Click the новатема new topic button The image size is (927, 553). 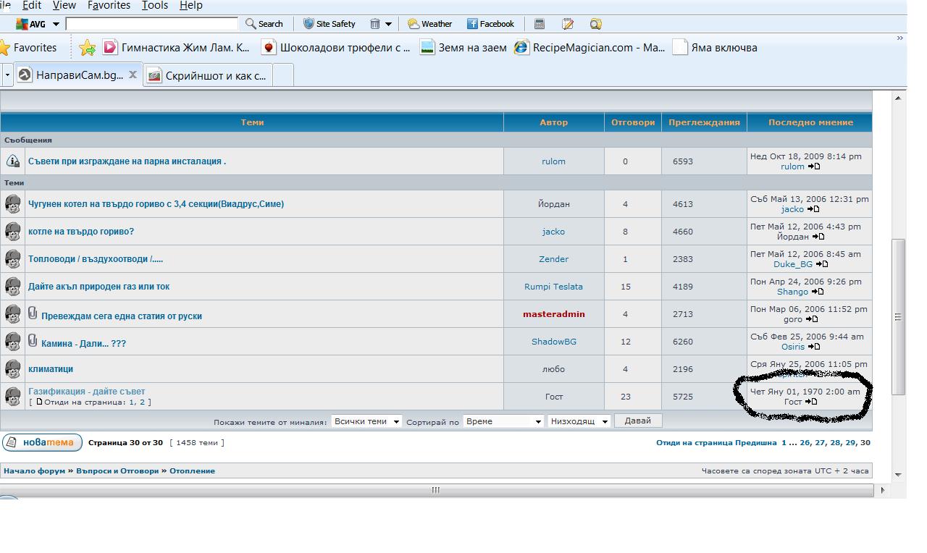point(42,442)
